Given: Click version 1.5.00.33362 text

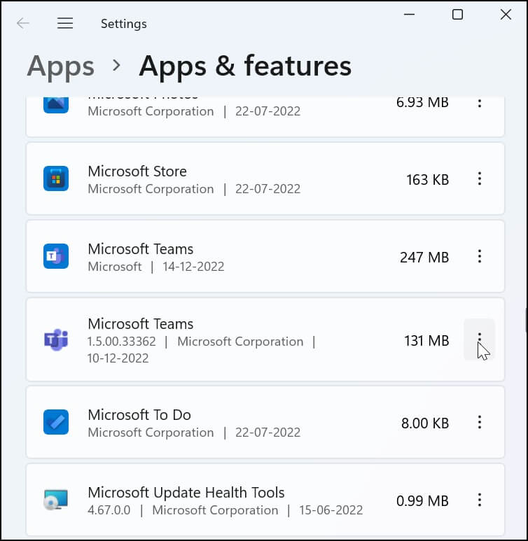Looking at the screenshot, I should pos(122,342).
